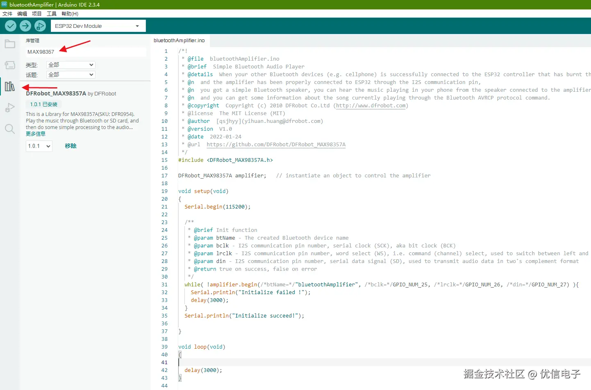Click the 1.0.1 已安装 installed badge
This screenshot has width=591, height=390.
click(x=44, y=104)
